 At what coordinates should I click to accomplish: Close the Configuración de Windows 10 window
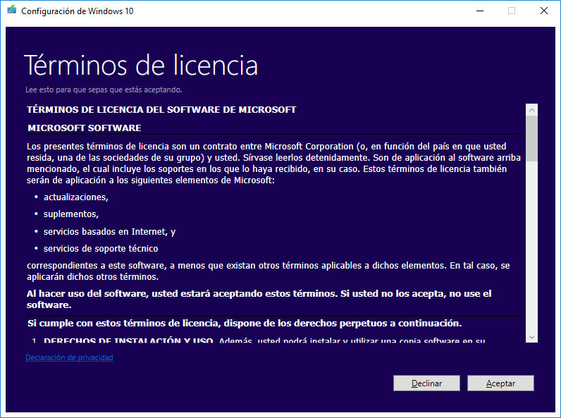pos(544,11)
